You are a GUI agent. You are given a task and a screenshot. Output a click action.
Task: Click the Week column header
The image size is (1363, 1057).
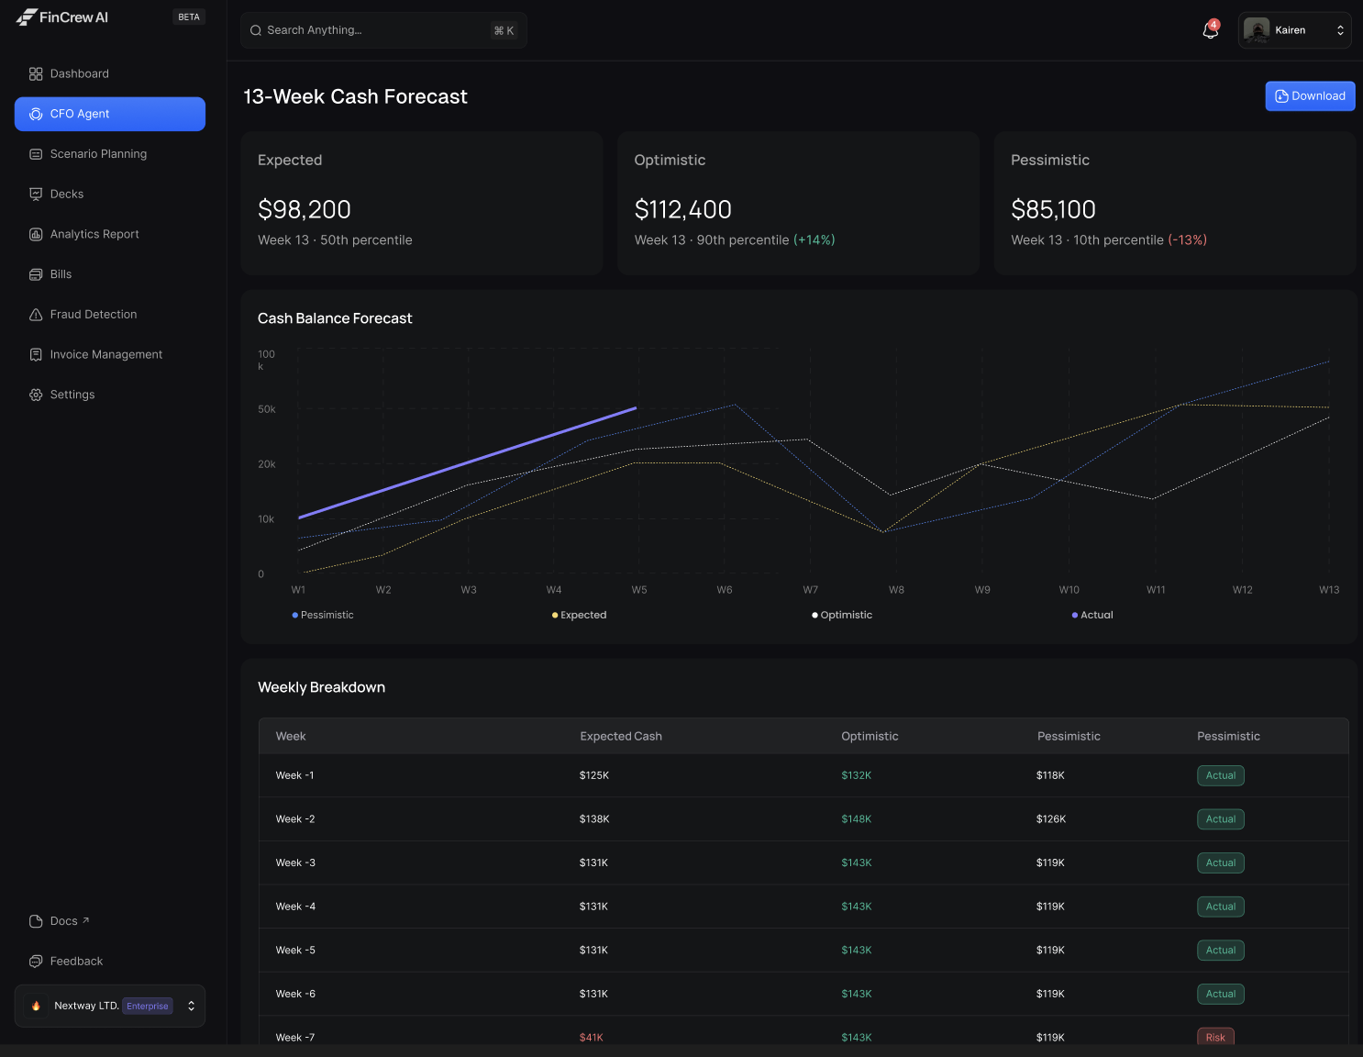tap(291, 736)
